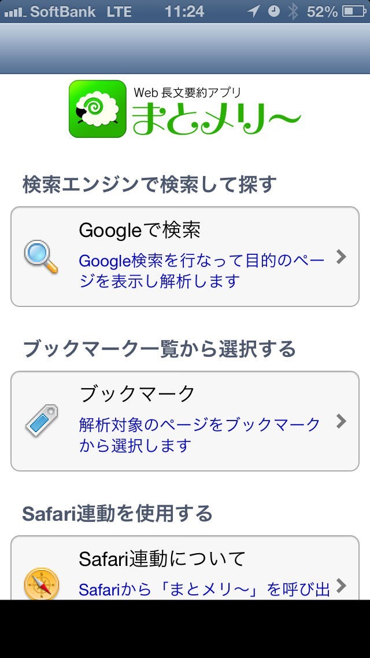Tap the location arrow status icon
This screenshot has width=370, height=658.
tap(253, 11)
